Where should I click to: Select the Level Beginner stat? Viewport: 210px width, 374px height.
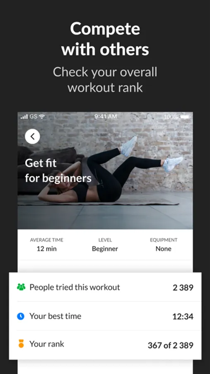coord(105,245)
